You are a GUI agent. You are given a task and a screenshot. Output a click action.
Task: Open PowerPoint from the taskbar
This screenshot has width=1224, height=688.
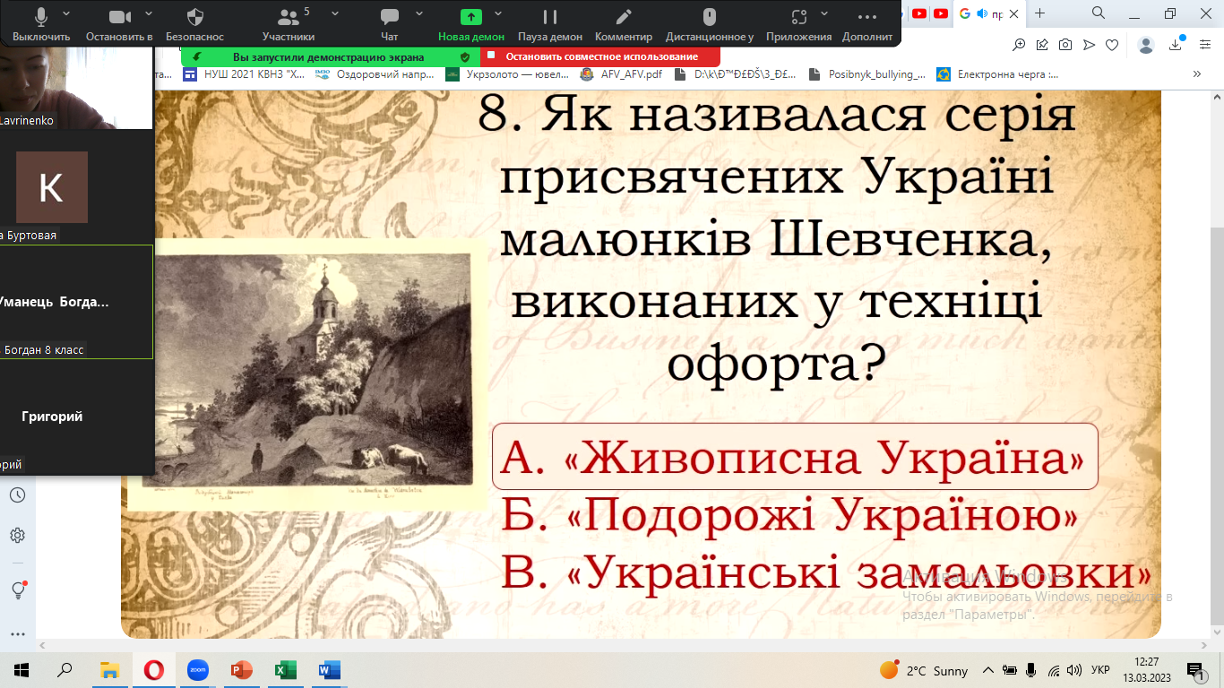(242, 669)
